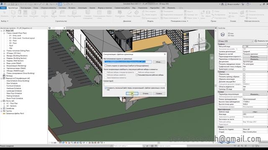The image size is (268, 150).
Task: Open the Выбор dropdown under ribbon
Action: point(5,21)
